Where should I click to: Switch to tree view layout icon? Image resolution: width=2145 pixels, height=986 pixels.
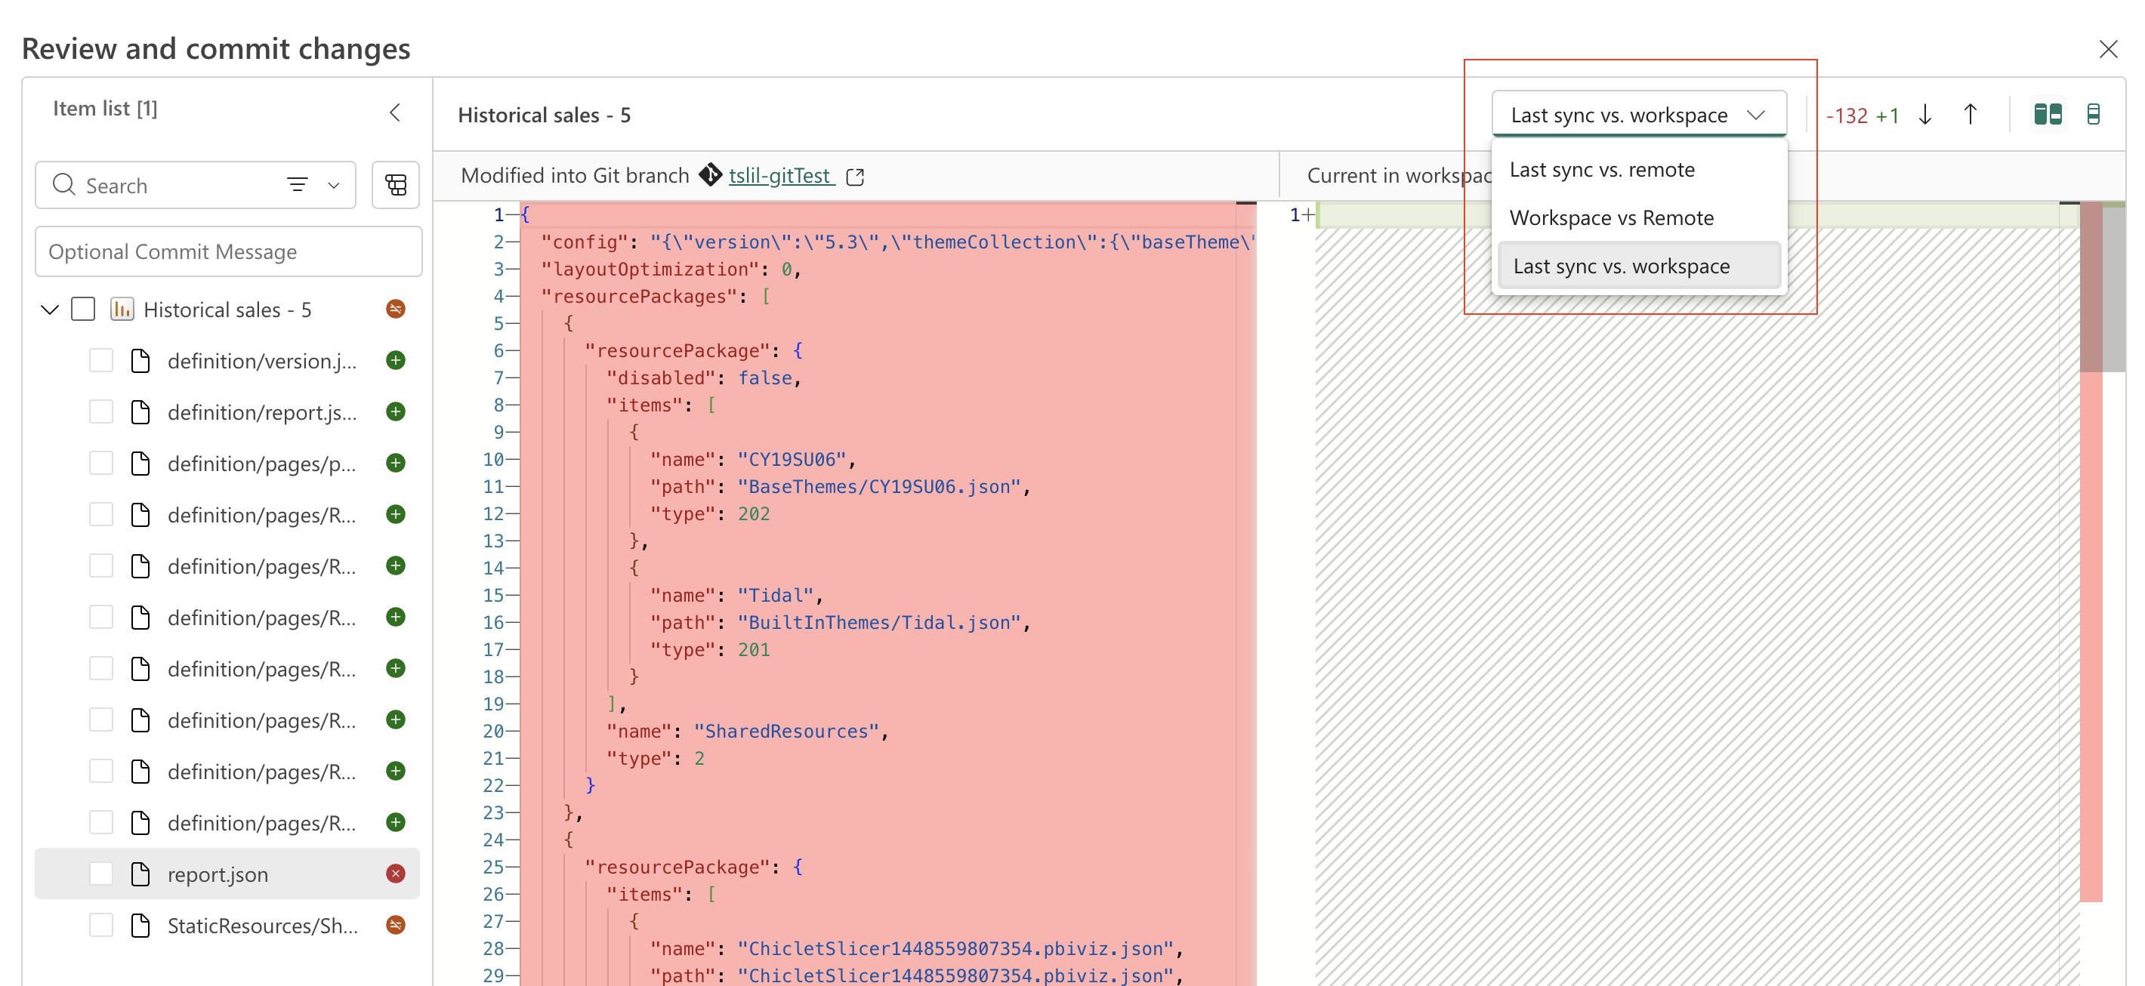(396, 185)
